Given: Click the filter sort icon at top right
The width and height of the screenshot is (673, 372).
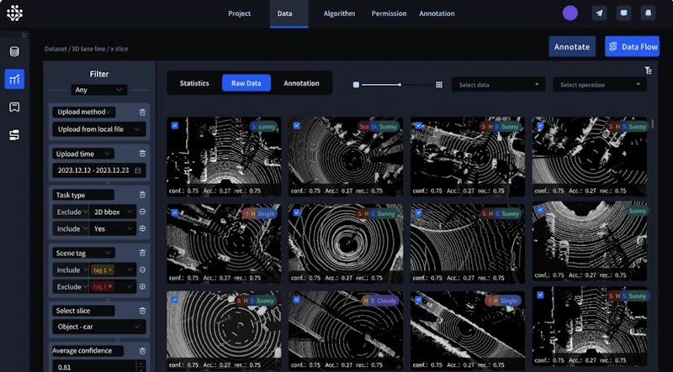Looking at the screenshot, I should coord(648,71).
